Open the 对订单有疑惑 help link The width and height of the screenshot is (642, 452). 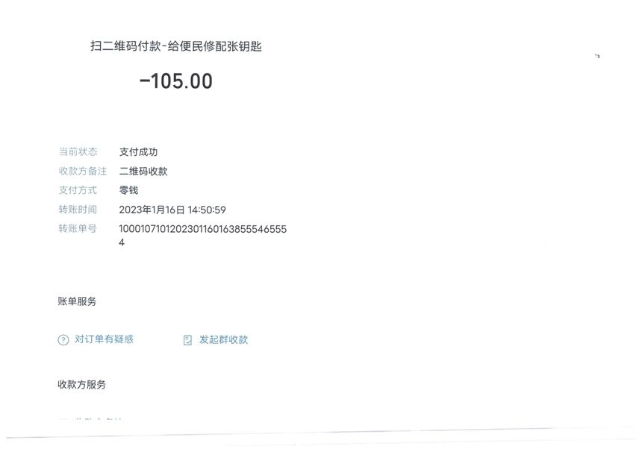coord(104,339)
